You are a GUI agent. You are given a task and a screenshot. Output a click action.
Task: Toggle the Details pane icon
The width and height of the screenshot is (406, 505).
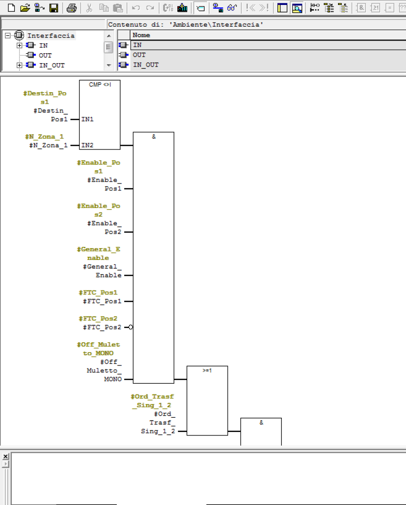(297, 8)
